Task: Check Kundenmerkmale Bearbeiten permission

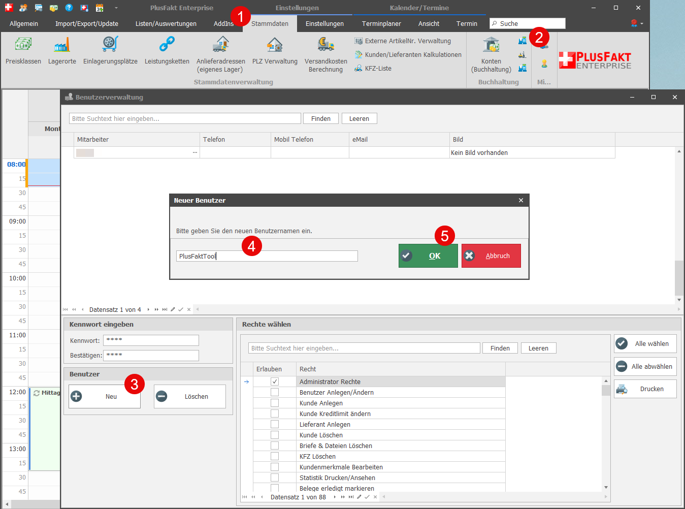Action: coord(275,467)
